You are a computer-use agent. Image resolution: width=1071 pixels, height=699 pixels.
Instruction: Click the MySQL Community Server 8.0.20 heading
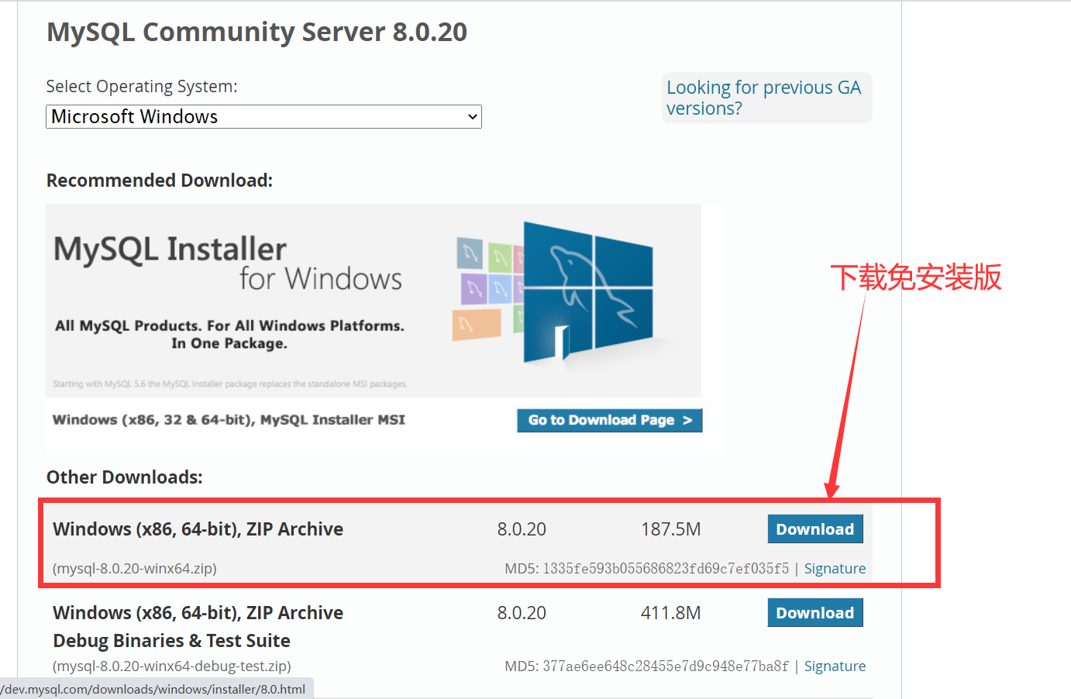[x=257, y=32]
